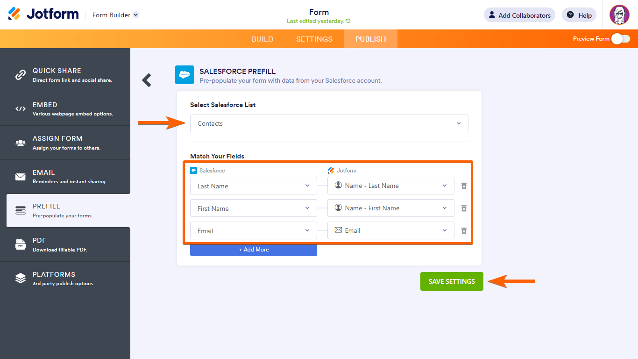
Task: Click trash icon for Email mapping
Action: tap(464, 230)
